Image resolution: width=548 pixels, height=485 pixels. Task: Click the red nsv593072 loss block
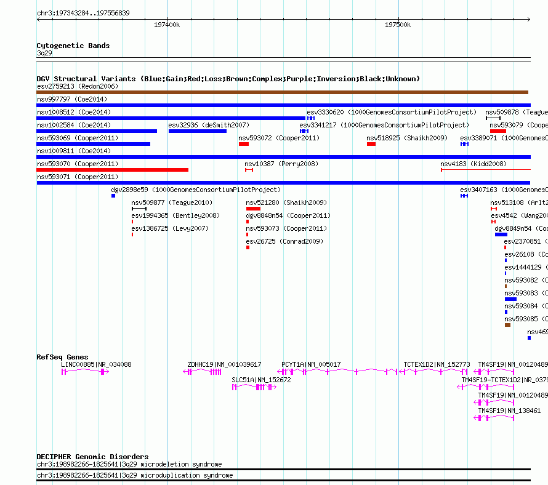point(244,144)
